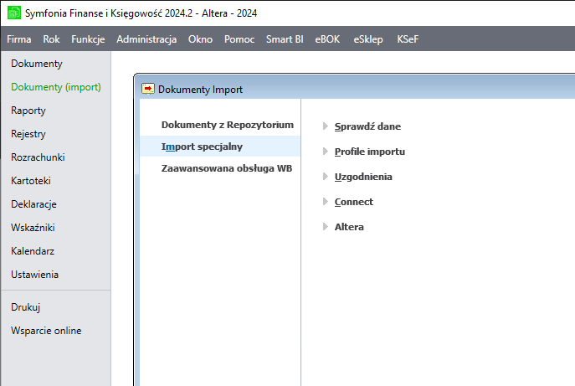Open Rejestry from the sidebar
Screen dimensions: 575x386
[x=28, y=134]
